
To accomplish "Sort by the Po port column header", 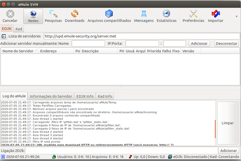I will point(77,51).
